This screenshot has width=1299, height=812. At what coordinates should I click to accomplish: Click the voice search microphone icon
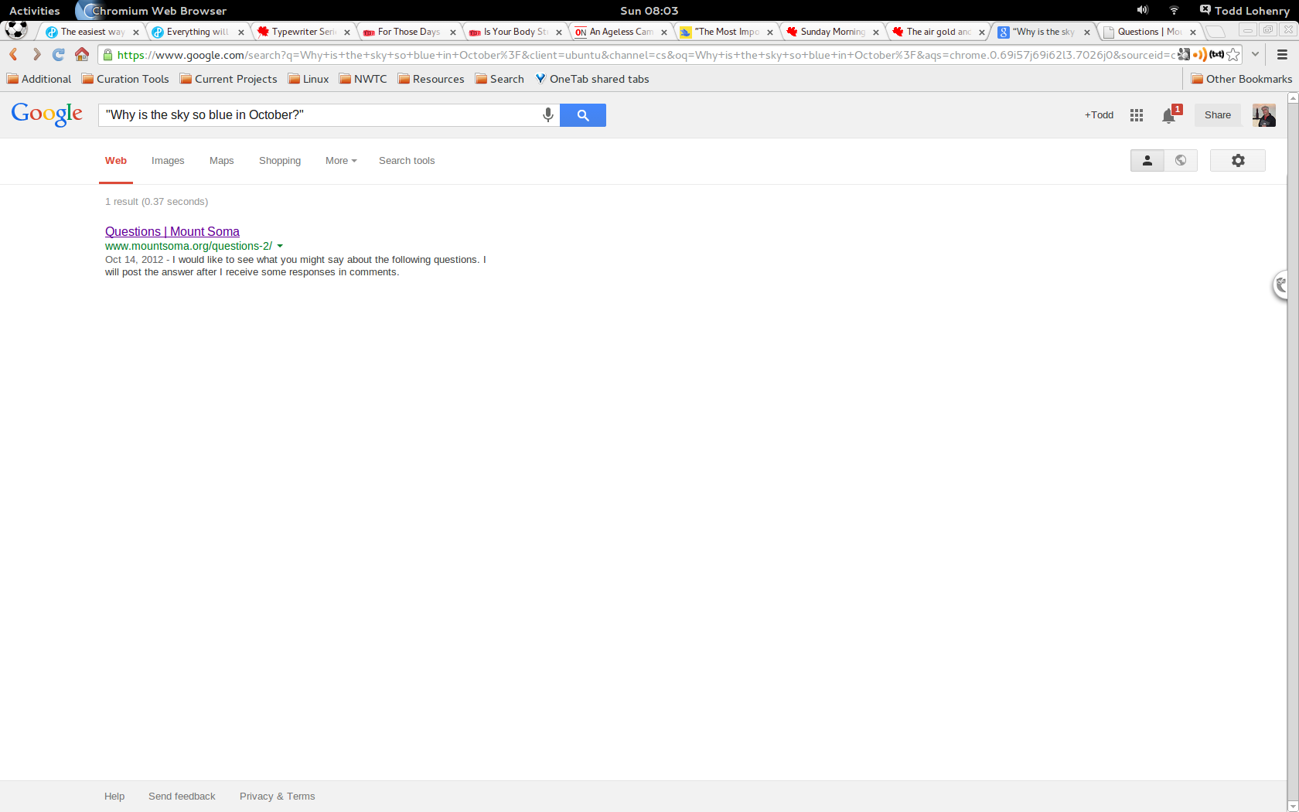pyautogui.click(x=547, y=115)
